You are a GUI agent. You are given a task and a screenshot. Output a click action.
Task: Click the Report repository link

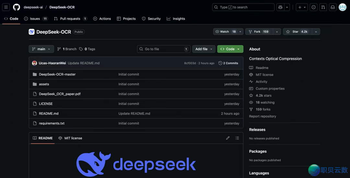(262, 116)
